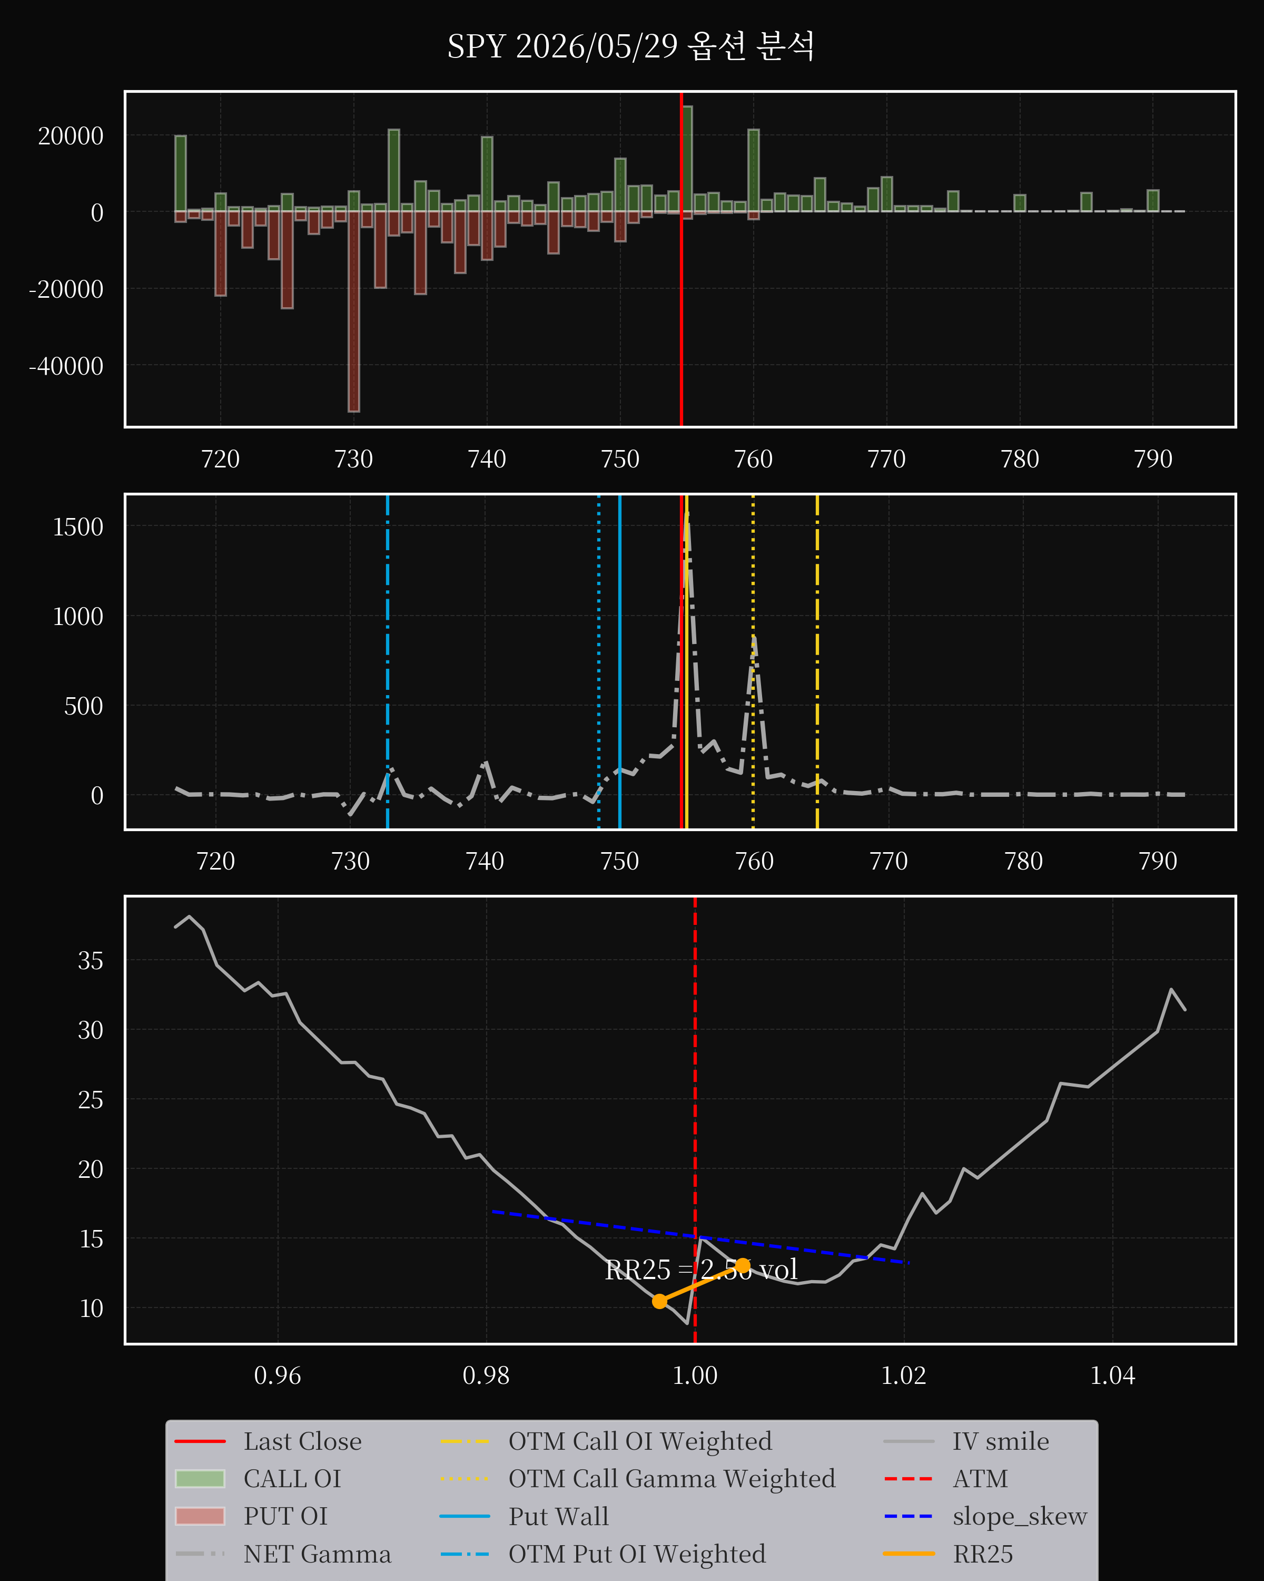The width and height of the screenshot is (1264, 1581).
Task: Click the 'NET Gamma' legend label
Action: click(317, 1553)
